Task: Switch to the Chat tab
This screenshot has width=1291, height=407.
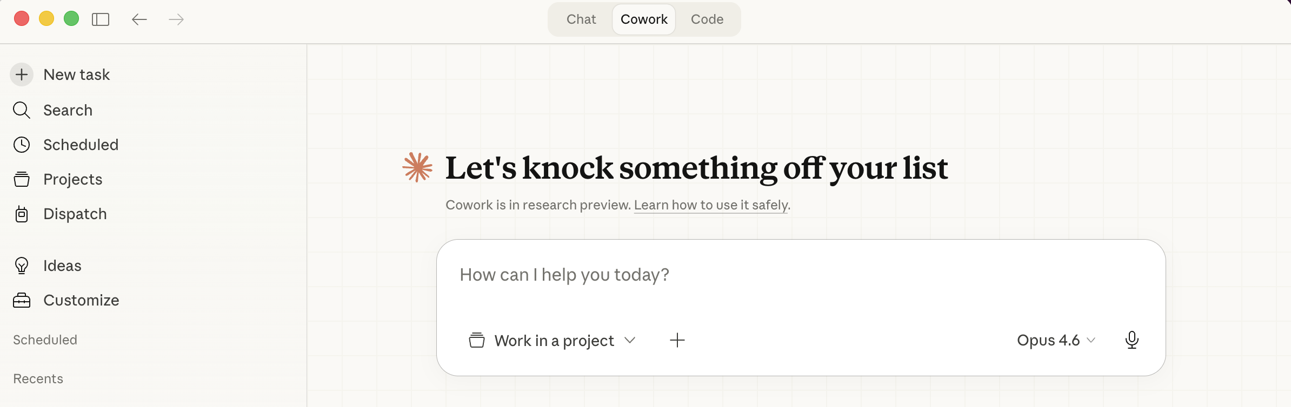Action: (x=581, y=19)
